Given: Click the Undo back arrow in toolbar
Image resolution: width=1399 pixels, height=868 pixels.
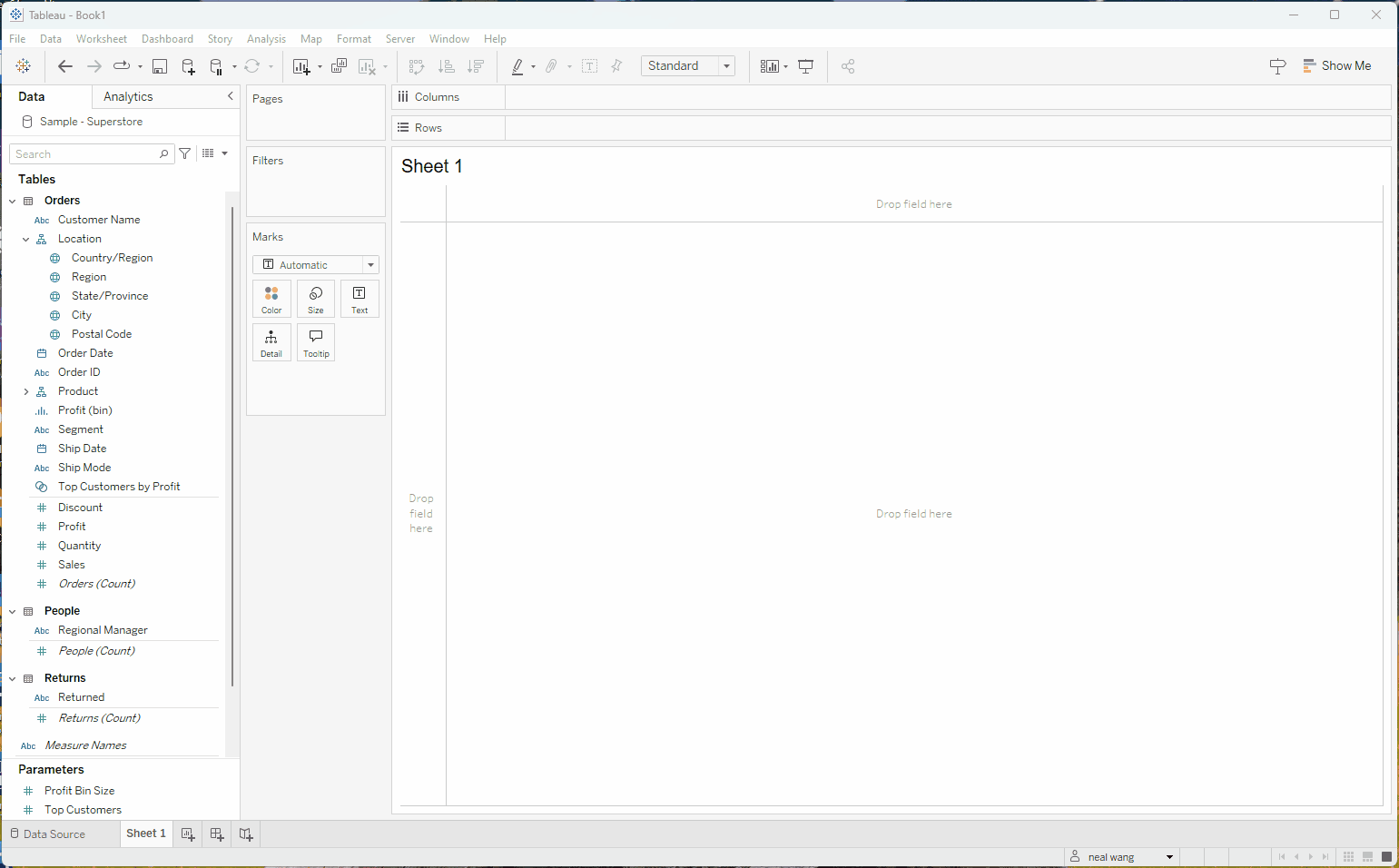Looking at the screenshot, I should pyautogui.click(x=64, y=66).
